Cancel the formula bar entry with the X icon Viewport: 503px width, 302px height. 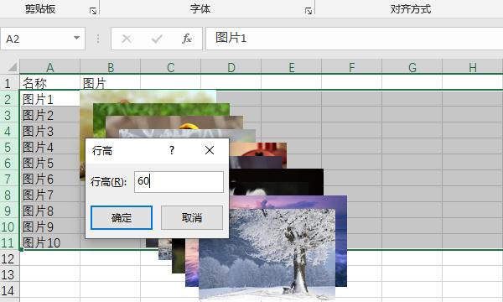[127, 39]
